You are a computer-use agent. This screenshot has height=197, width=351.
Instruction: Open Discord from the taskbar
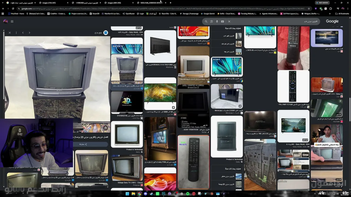(x=145, y=194)
